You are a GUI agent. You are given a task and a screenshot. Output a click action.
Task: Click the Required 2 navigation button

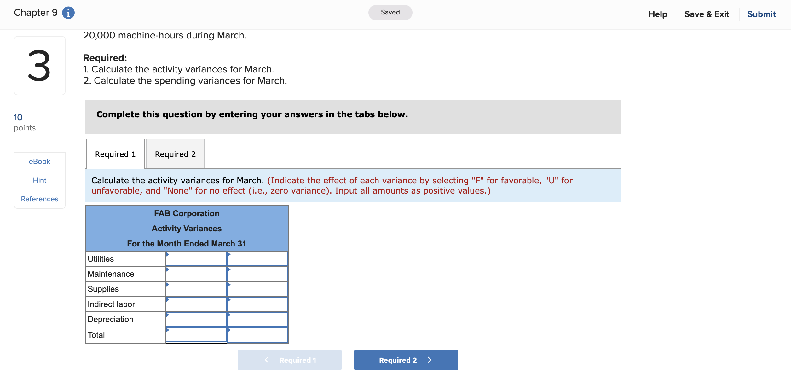[406, 360]
